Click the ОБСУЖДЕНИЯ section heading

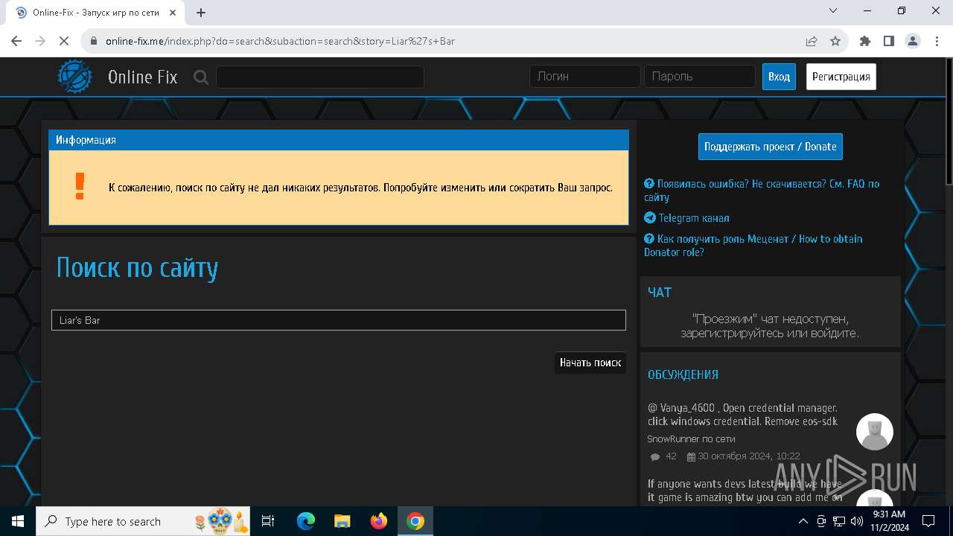(x=683, y=374)
